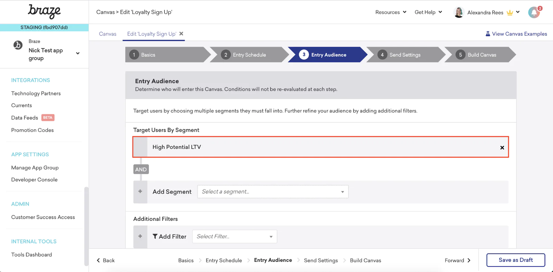Screen dimensions: 553x272
Task: Click the AND operator badge
Action: point(141,169)
